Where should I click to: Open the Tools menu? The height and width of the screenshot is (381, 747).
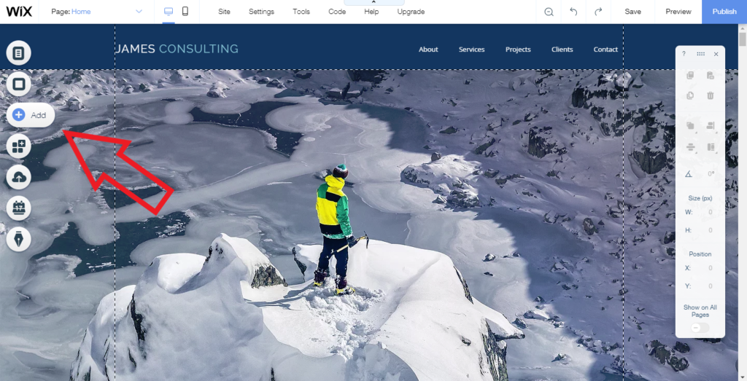pos(301,12)
